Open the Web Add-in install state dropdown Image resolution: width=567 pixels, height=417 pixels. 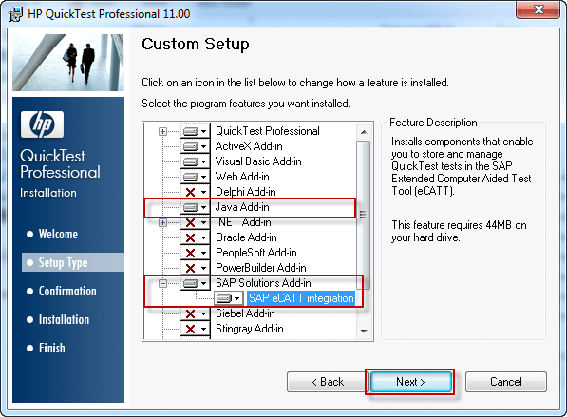pyautogui.click(x=204, y=178)
